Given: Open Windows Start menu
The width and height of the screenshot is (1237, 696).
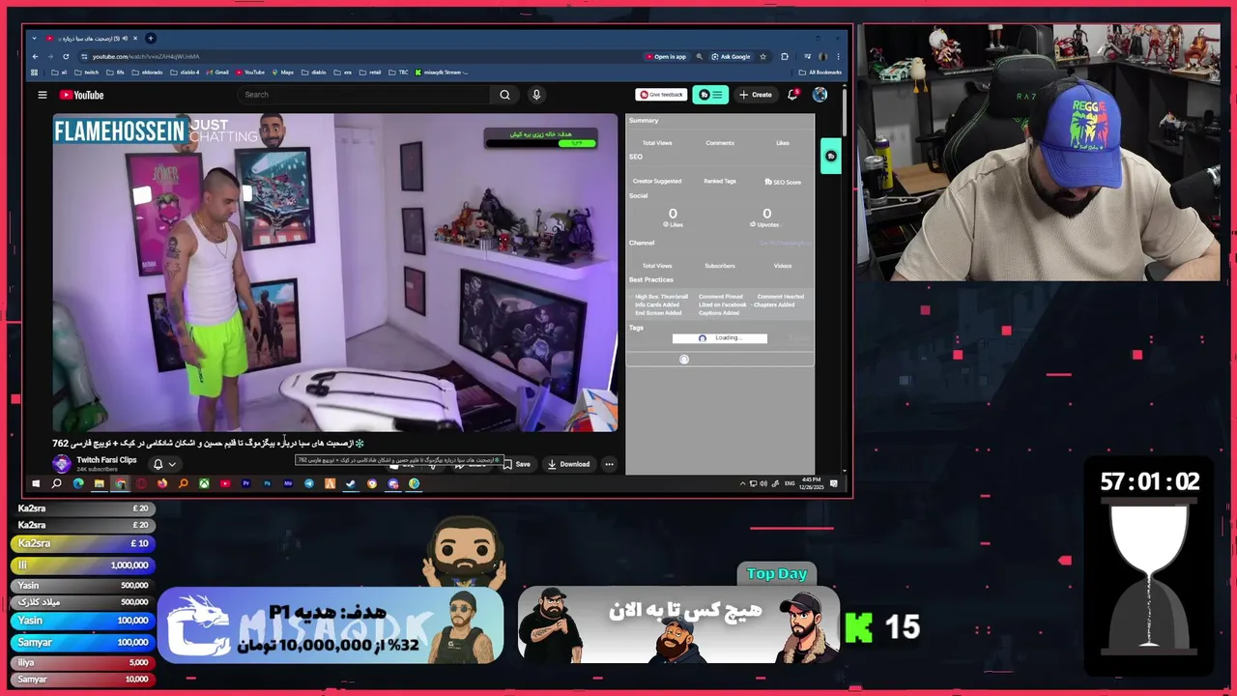Looking at the screenshot, I should [x=36, y=483].
